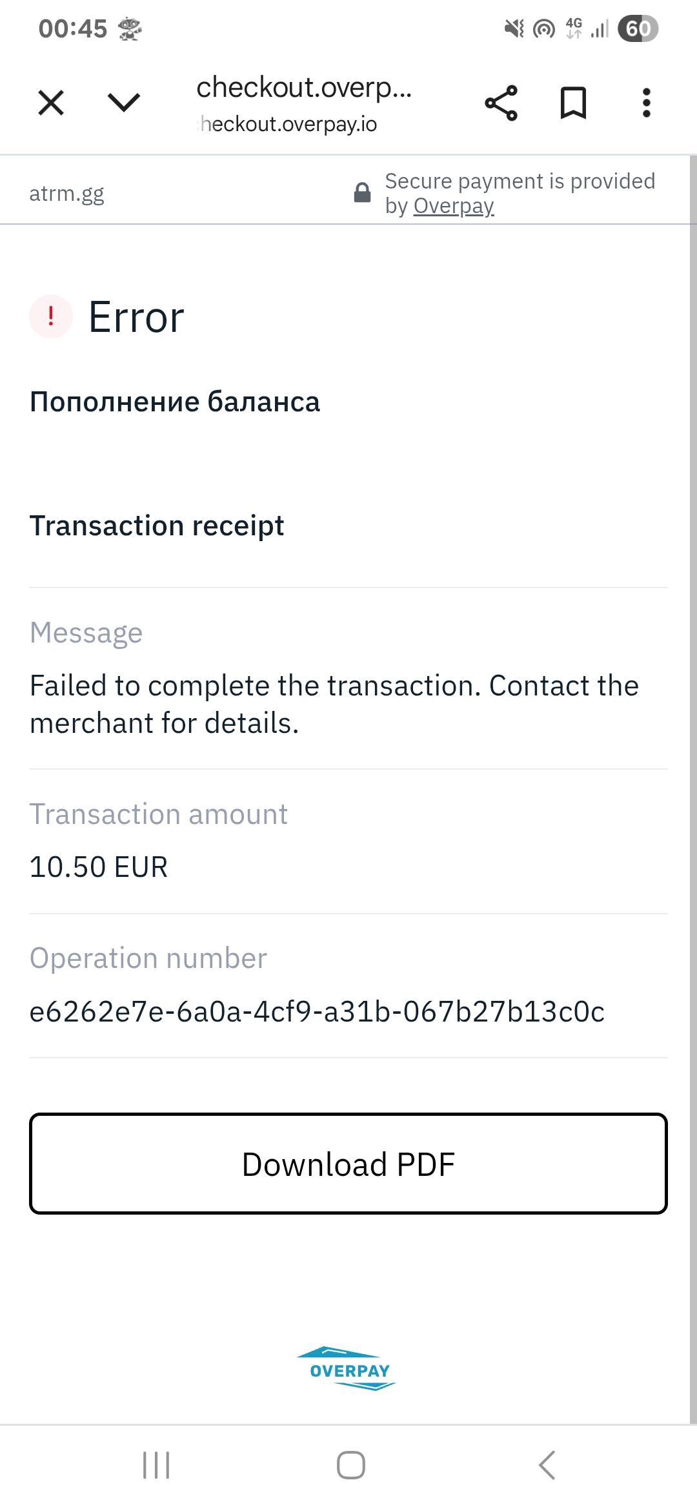Open the Overpay link
This screenshot has width=697, height=1511.
(x=454, y=206)
